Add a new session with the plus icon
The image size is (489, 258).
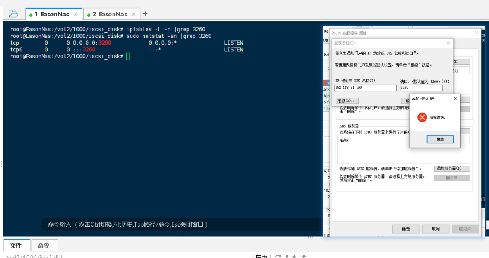point(145,14)
